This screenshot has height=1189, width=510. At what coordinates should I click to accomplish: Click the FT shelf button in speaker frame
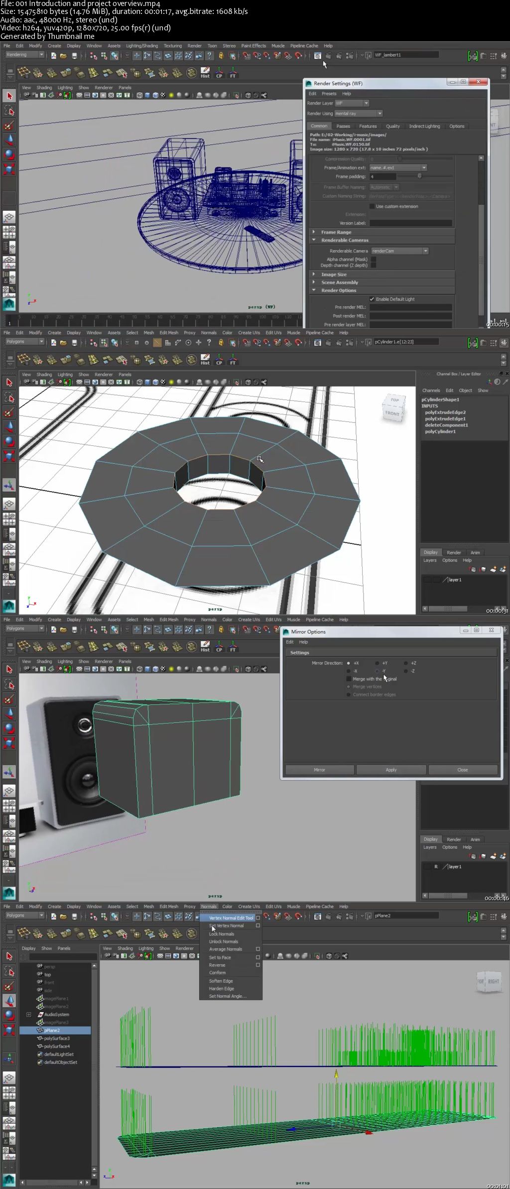[x=233, y=647]
